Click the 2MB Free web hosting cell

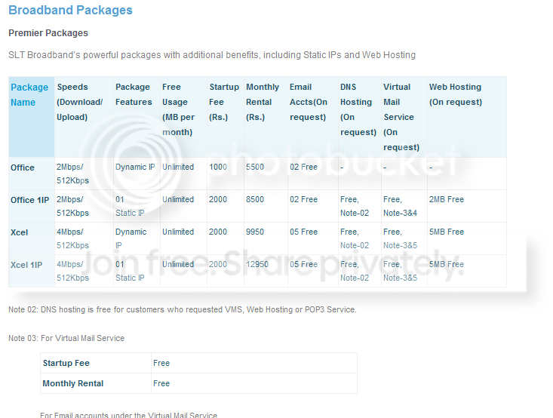[447, 199]
